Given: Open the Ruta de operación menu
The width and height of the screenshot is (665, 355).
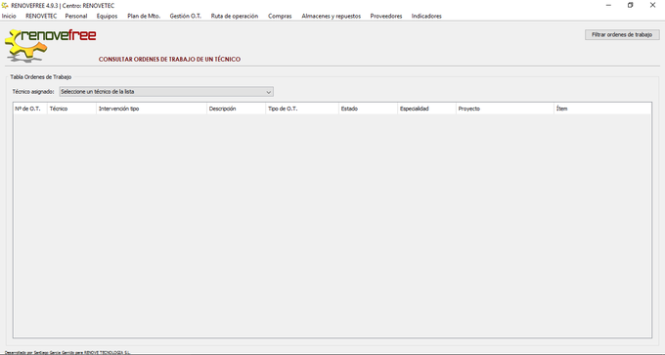Looking at the screenshot, I should point(235,16).
